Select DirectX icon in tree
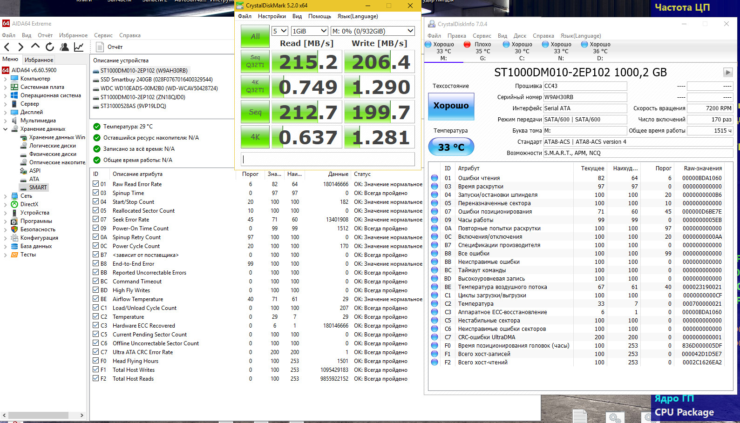 point(14,204)
